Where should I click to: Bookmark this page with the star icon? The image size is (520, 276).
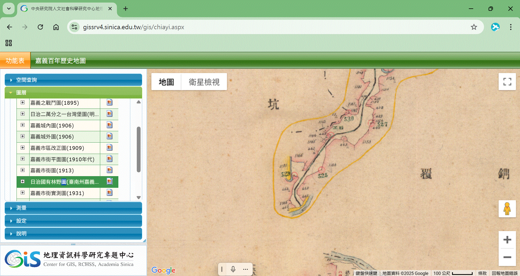coord(474,27)
